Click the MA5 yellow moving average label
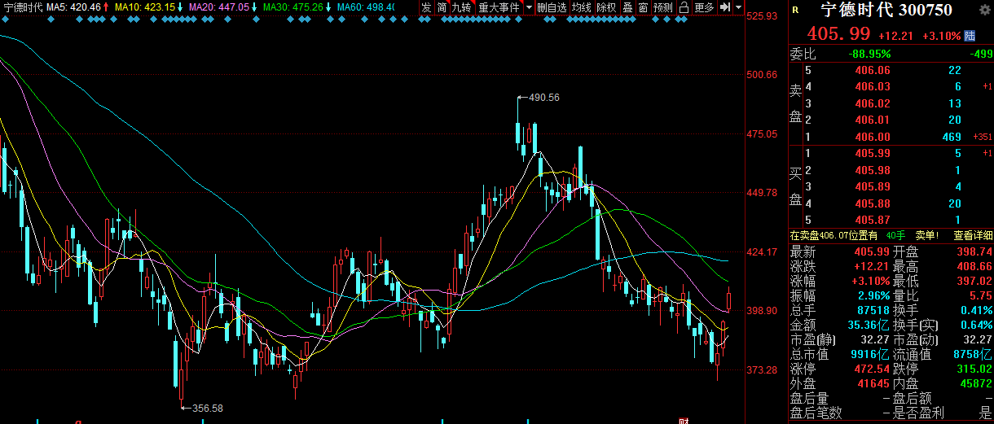The image size is (994, 424). (78, 7)
